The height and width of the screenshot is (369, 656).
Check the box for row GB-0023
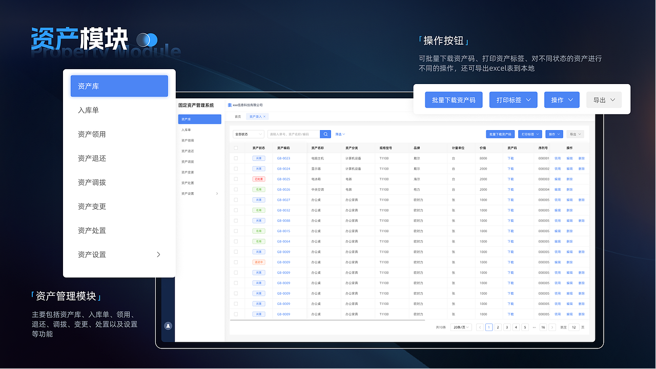(x=236, y=158)
